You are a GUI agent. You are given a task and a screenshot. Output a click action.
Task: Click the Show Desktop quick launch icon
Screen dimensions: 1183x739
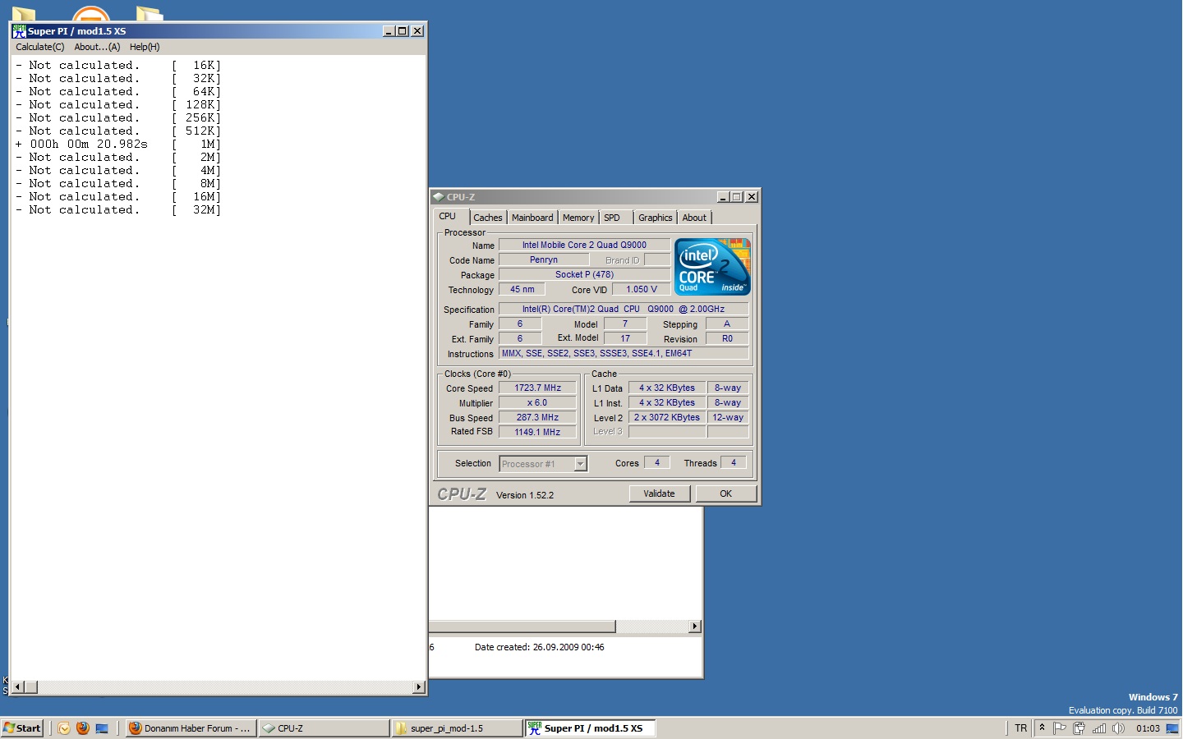coord(102,728)
